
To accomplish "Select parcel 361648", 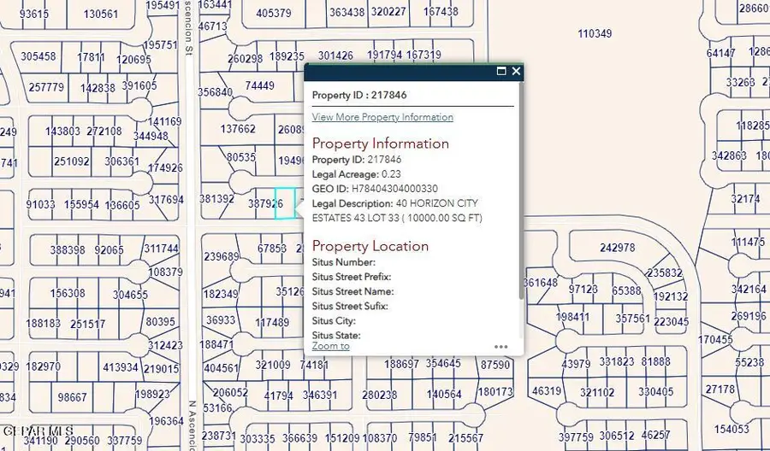I will [541, 283].
